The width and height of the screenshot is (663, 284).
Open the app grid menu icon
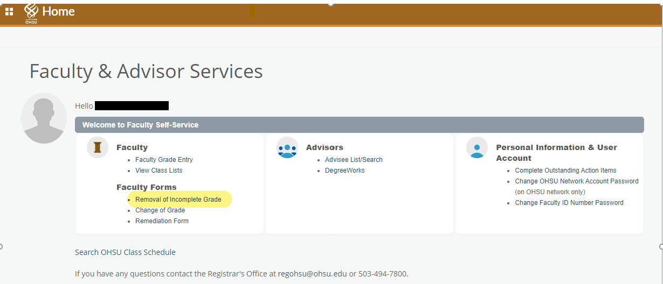point(9,11)
